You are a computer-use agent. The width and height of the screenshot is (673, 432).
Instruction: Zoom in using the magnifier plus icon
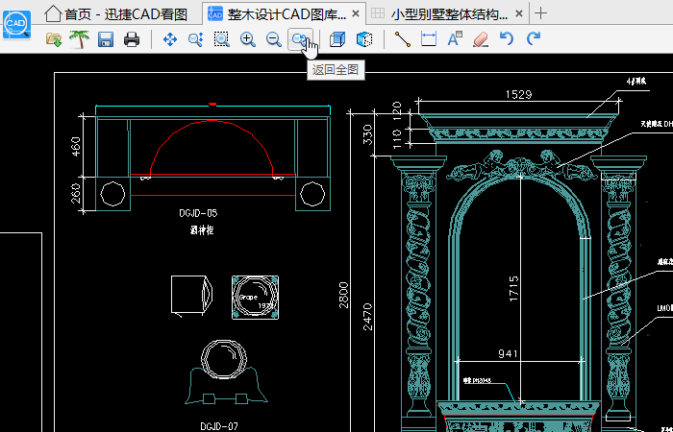248,39
